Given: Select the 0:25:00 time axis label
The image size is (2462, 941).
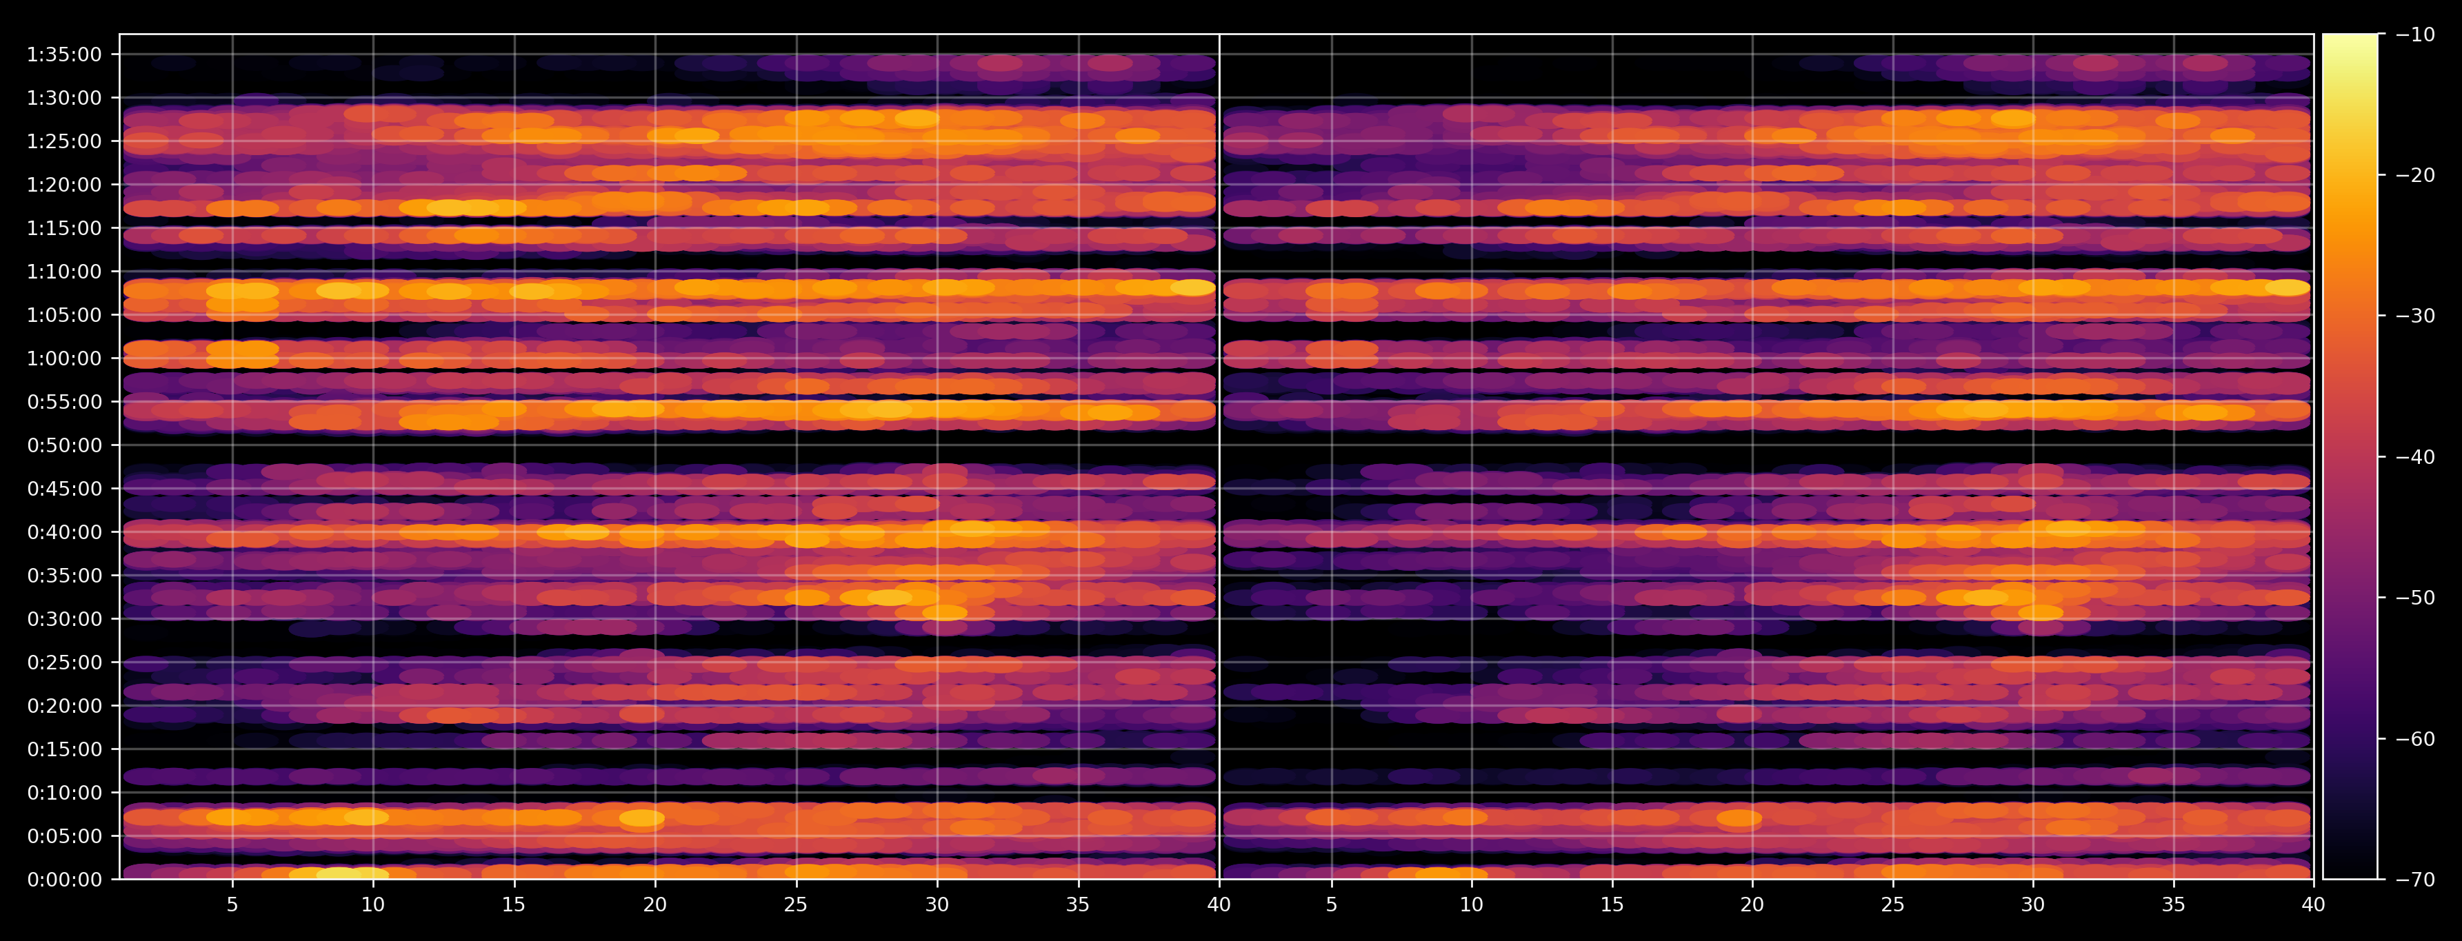Looking at the screenshot, I should tap(64, 663).
